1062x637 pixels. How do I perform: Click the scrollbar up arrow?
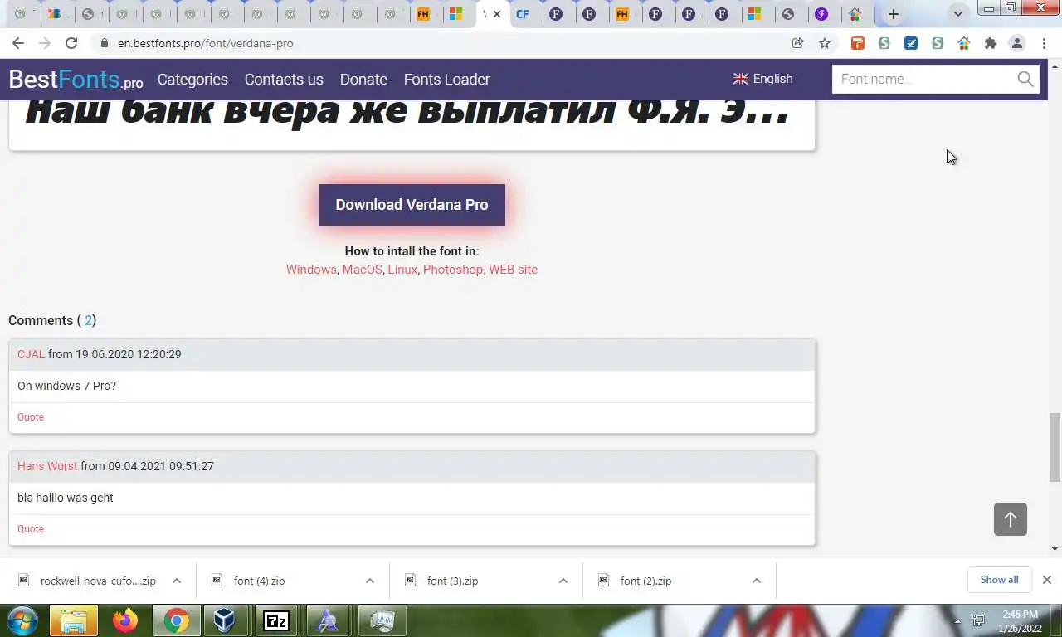1055,65
